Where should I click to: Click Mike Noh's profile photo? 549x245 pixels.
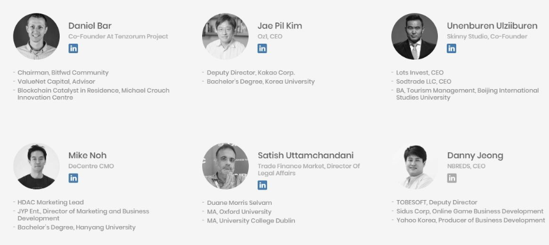[x=37, y=166]
